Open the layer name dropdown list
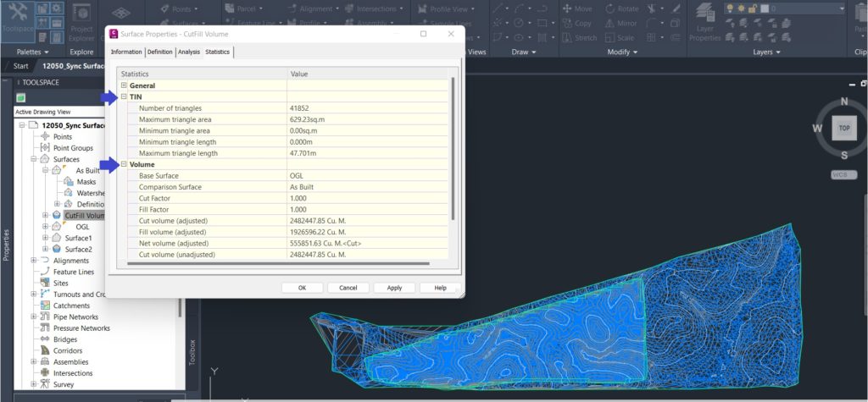Viewport: 868px width, 402px height. tap(842, 8)
